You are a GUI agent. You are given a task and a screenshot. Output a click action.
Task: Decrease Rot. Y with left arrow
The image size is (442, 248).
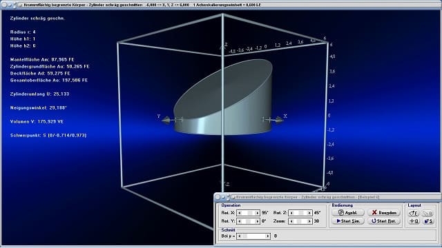[240, 221]
